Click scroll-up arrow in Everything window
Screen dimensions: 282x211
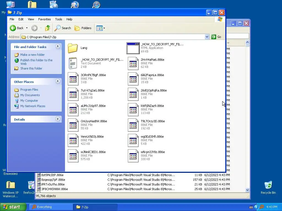247,42
